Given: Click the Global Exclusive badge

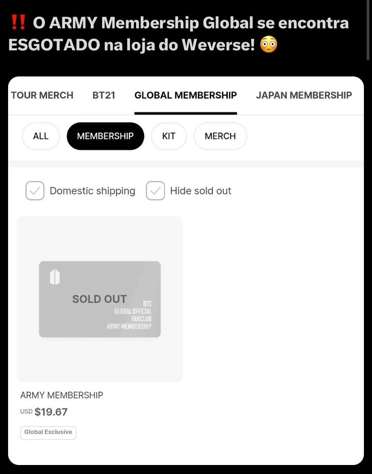Looking at the screenshot, I should (x=48, y=432).
